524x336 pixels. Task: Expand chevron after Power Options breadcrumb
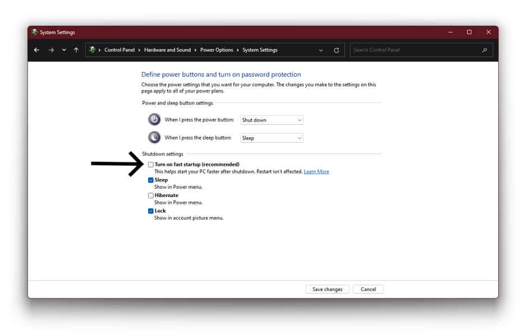click(238, 50)
